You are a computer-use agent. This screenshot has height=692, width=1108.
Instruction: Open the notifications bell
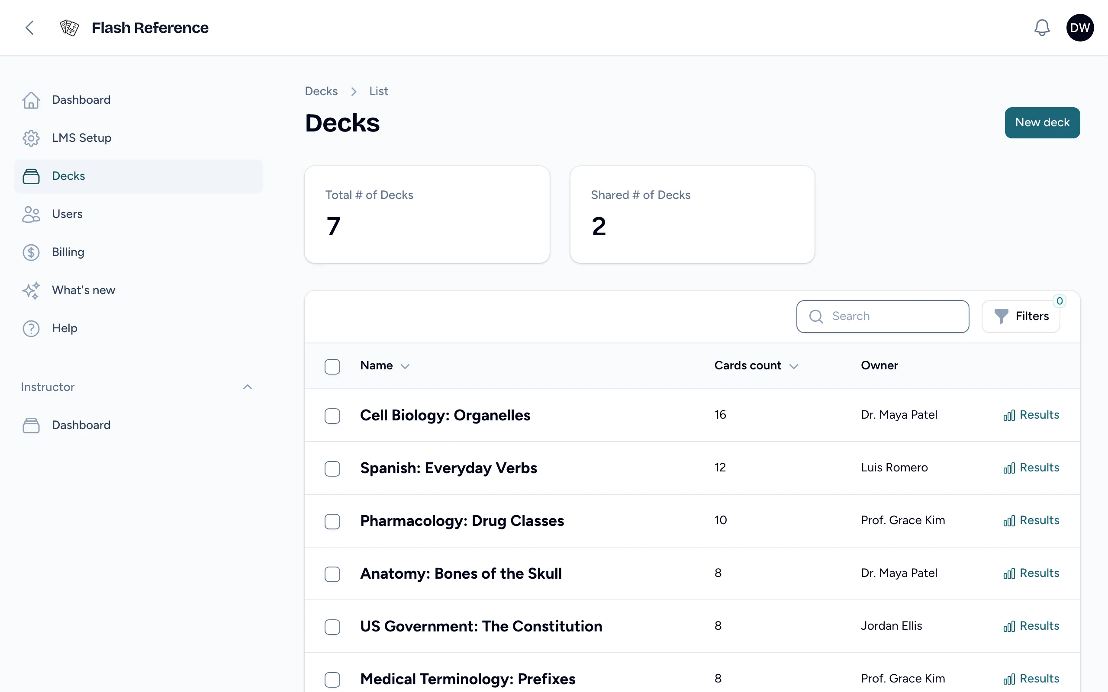(1042, 28)
